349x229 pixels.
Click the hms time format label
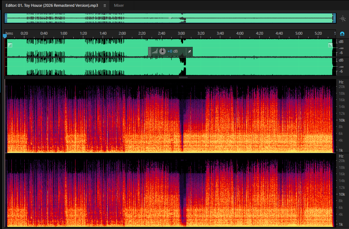tap(9, 33)
